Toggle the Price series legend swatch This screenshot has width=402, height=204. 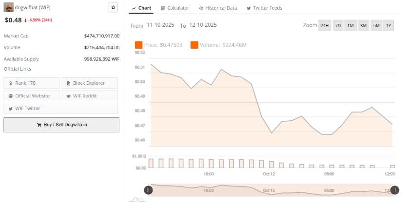pos(138,45)
